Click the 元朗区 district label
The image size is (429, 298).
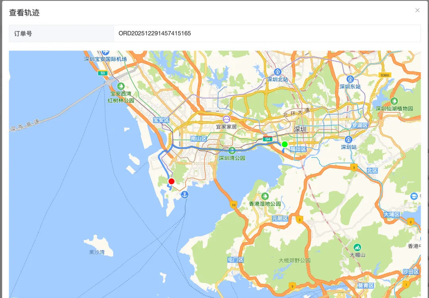tap(280, 219)
